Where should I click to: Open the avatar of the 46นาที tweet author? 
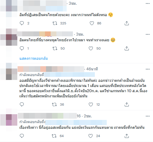coord(9,71)
